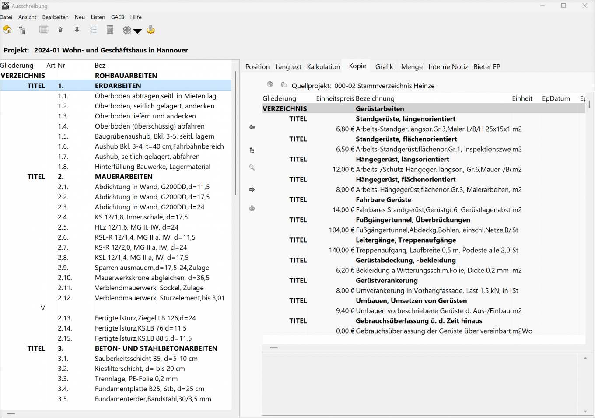Click the right arrow icon in Kopie panel
The image size is (595, 418).
tap(252, 190)
